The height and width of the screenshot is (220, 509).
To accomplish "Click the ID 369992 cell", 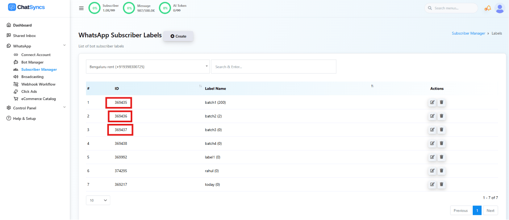I will coord(121,157).
